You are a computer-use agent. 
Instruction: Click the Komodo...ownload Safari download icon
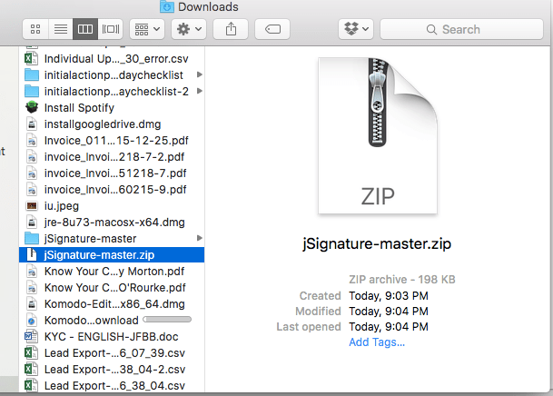pos(32,321)
